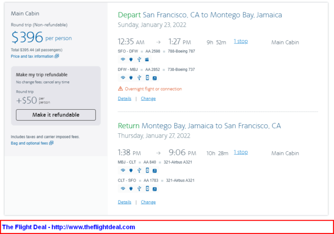Click music icon for CLT - SFO segment

point(155,189)
